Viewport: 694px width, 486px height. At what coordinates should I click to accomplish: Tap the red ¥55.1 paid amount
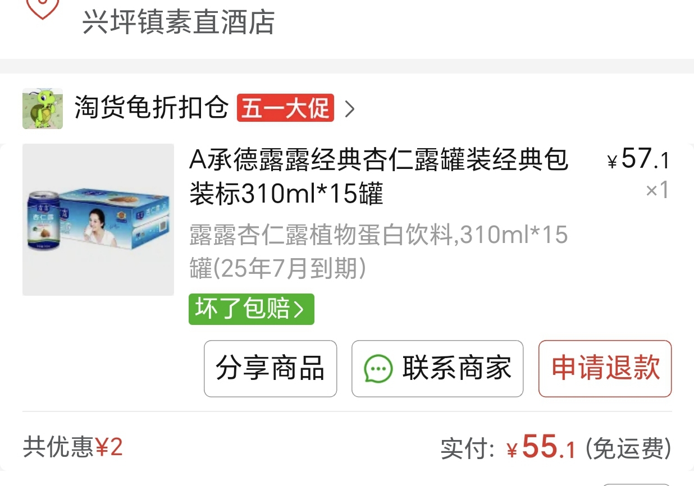[541, 447]
